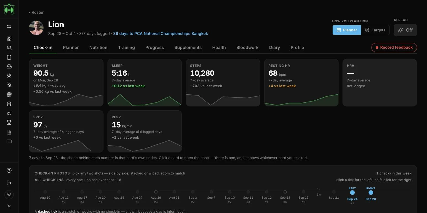Switch to the Bloodwork tab
This screenshot has height=213, width=427.
247,47
